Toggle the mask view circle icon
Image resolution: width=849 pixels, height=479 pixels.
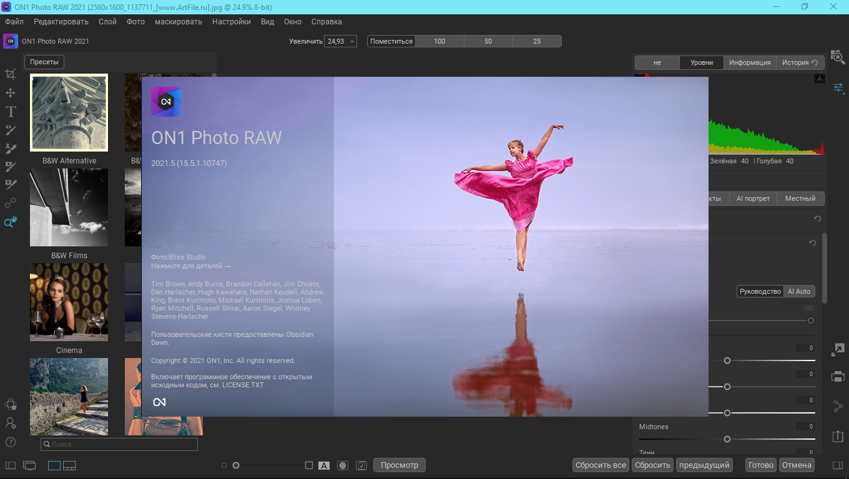(342, 465)
